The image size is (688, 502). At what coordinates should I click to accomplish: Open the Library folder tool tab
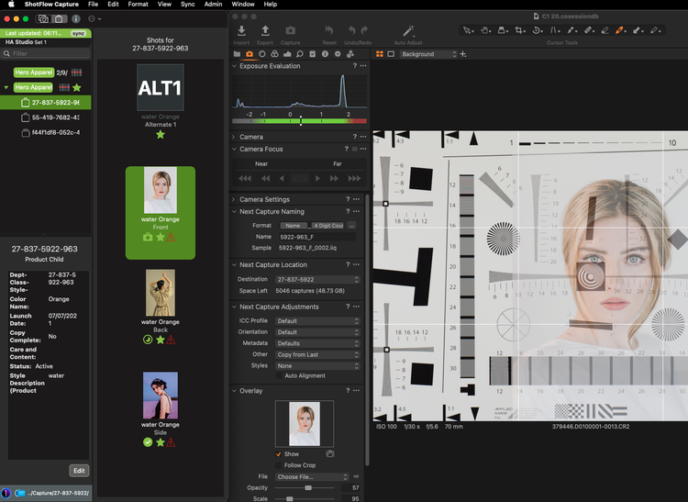click(237, 54)
